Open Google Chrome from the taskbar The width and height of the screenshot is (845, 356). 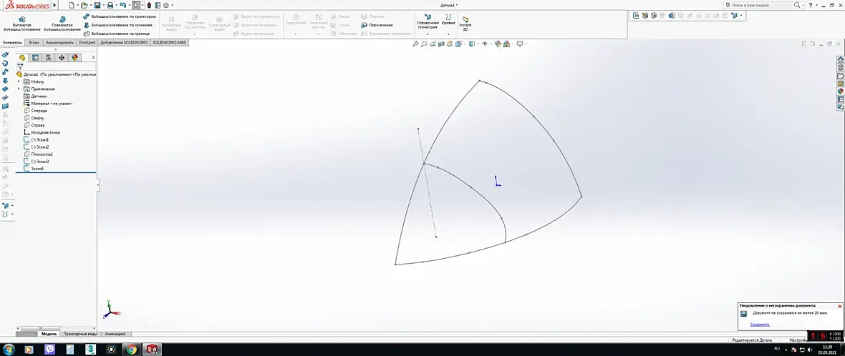tap(132, 350)
